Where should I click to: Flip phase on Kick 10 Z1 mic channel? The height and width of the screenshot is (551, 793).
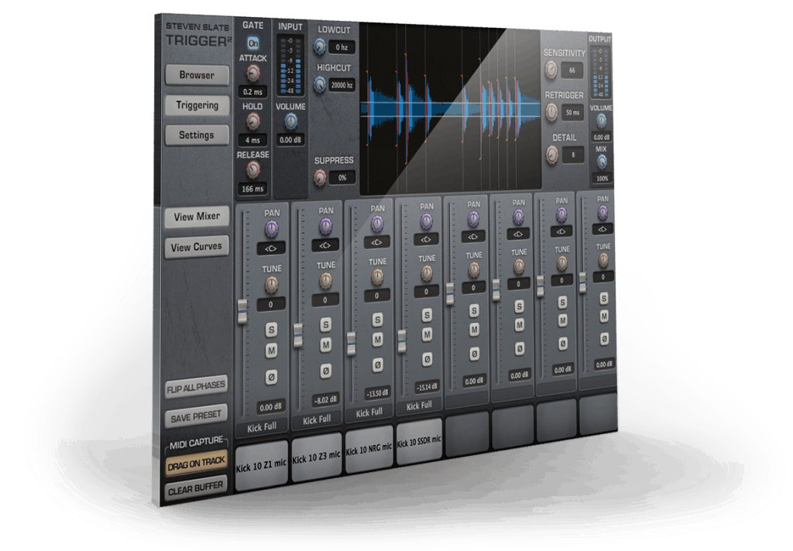[272, 377]
